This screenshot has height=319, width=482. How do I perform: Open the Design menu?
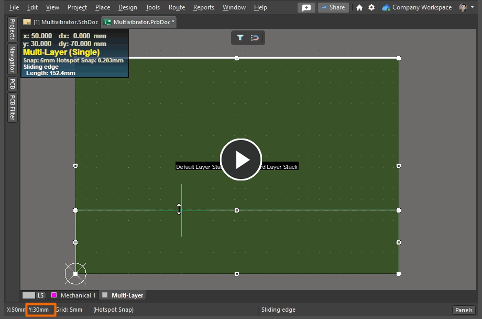coord(127,7)
